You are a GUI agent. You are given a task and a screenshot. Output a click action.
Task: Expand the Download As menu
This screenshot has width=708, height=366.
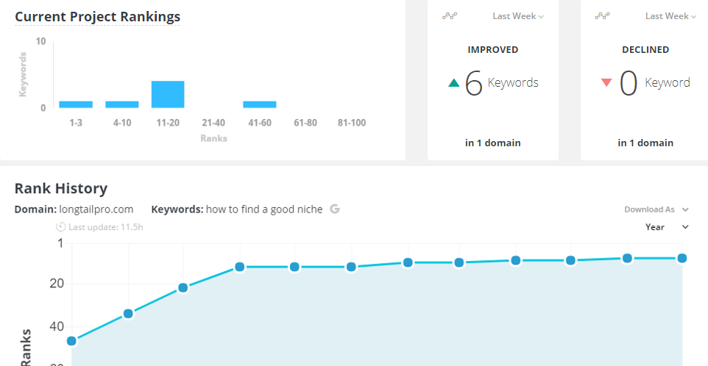(x=656, y=209)
